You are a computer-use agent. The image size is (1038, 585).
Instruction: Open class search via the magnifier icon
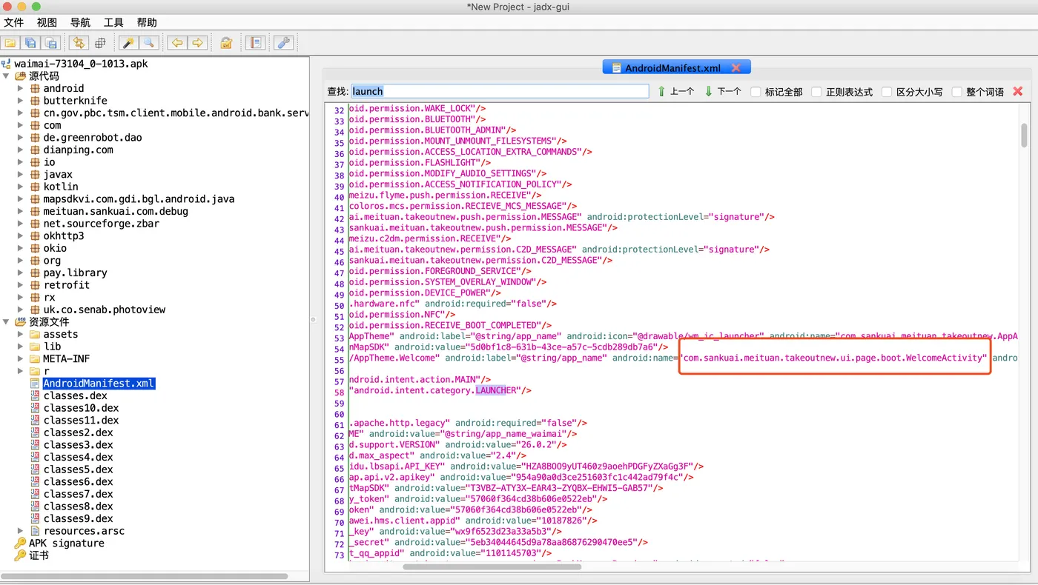click(148, 43)
